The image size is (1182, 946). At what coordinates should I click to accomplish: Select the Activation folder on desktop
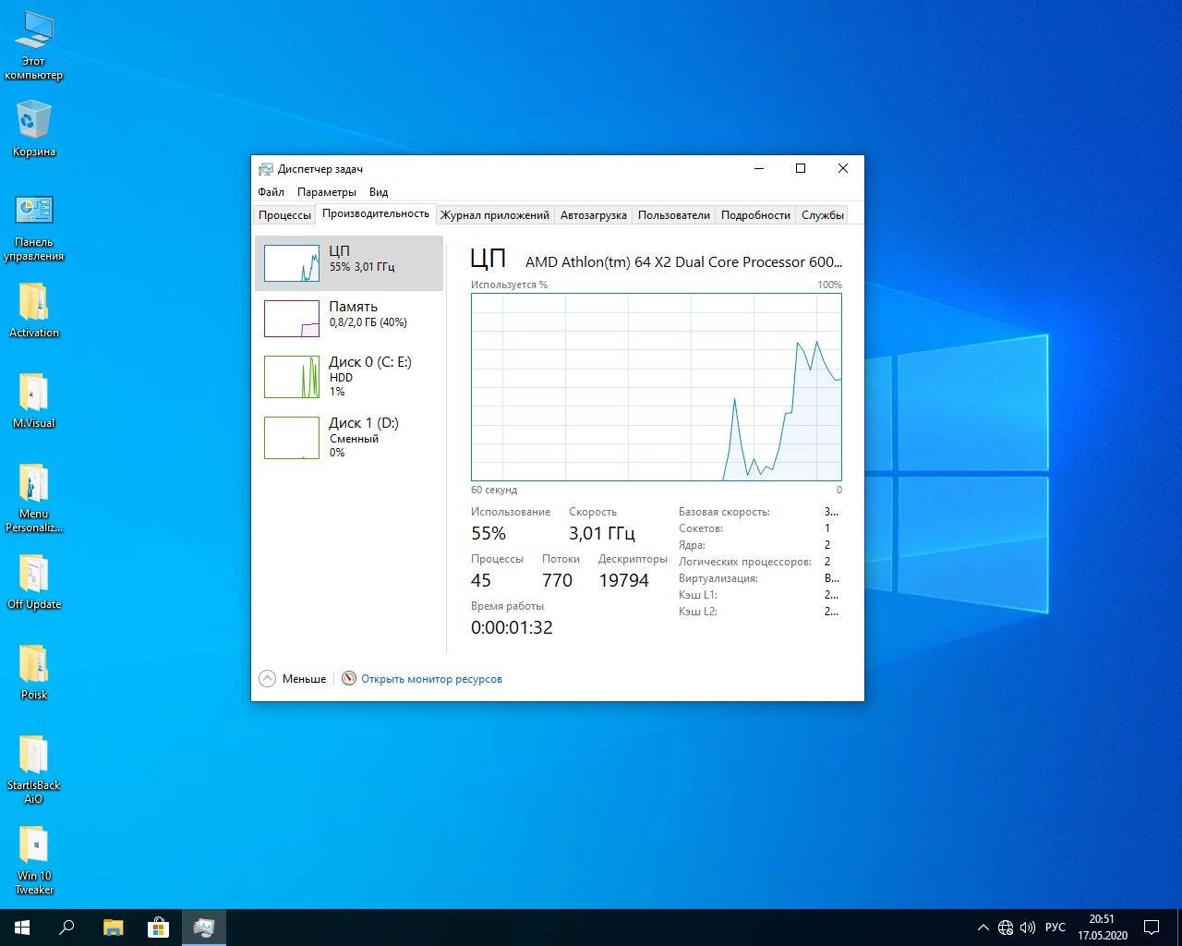[x=33, y=310]
